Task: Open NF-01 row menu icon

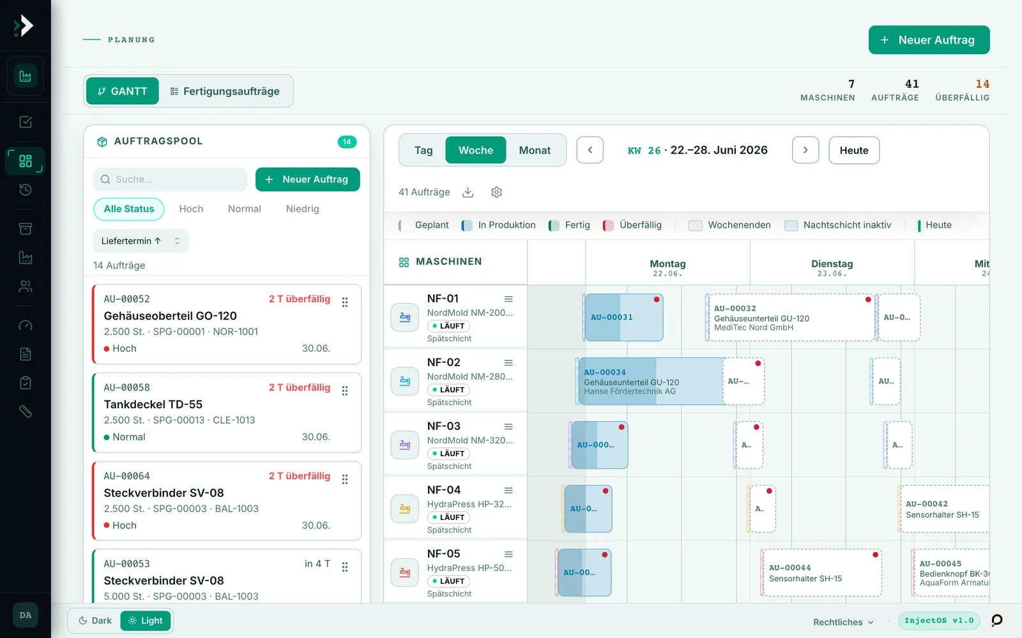Action: pyautogui.click(x=508, y=299)
